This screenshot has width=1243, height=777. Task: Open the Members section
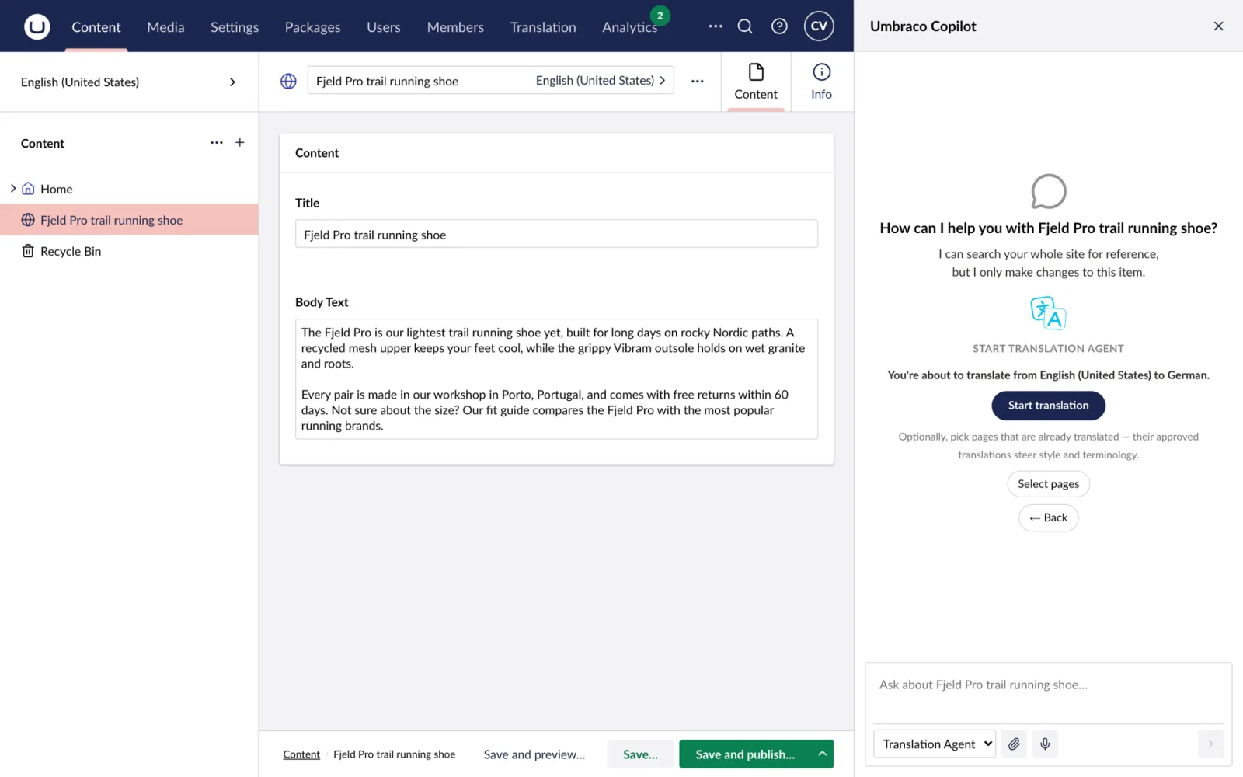[455, 27]
